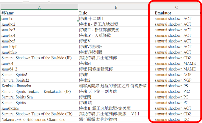Select column B header
The height and width of the screenshot is (123, 202).
[116, 7]
